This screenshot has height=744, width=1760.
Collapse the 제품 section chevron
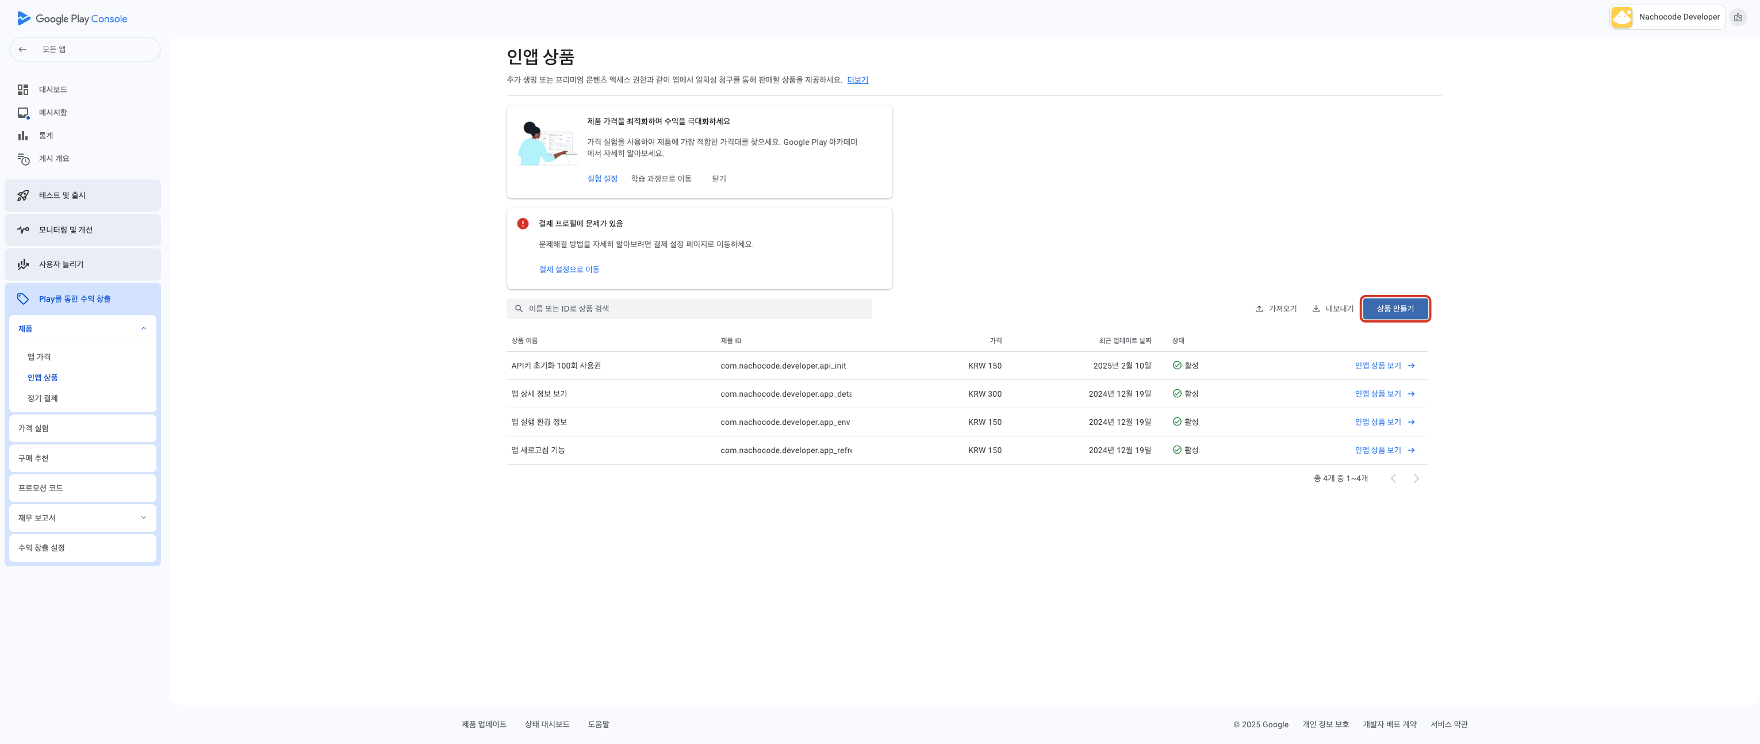click(144, 329)
